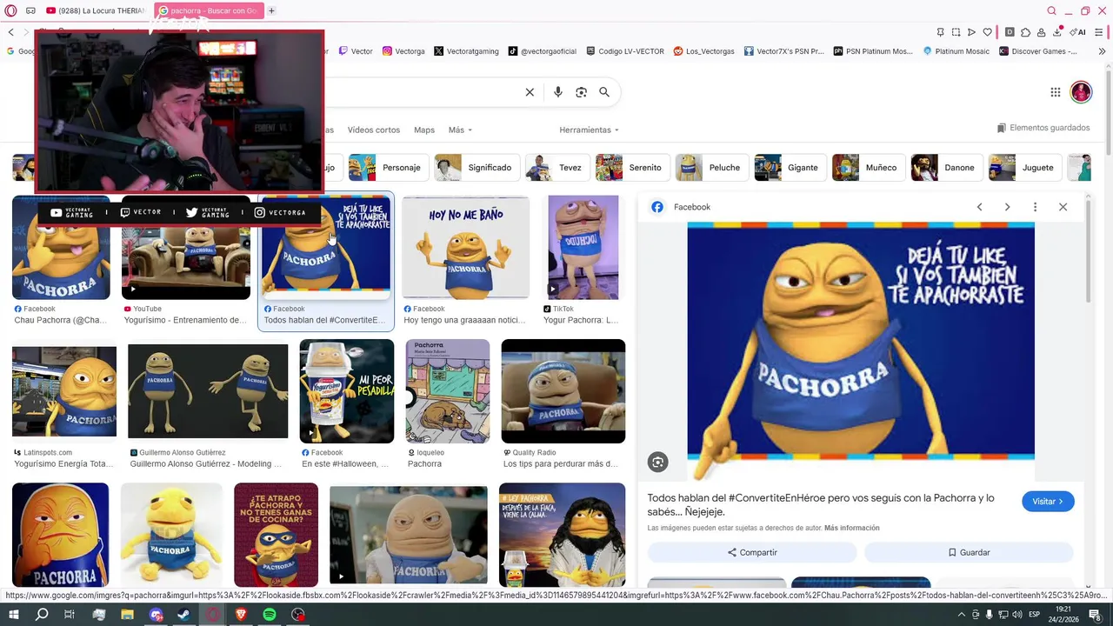Filter images by Tevez chip

point(556,167)
